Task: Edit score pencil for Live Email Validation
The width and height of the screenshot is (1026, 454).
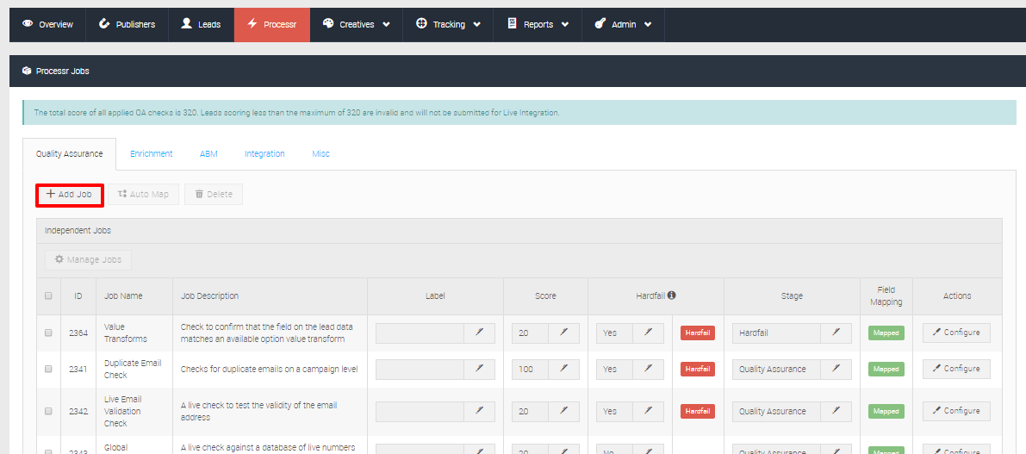Action: [564, 411]
